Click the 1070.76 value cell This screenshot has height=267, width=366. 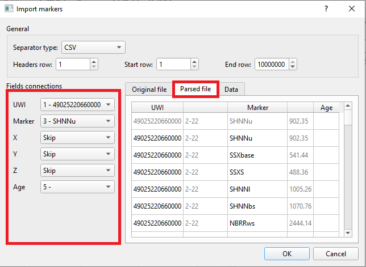[301, 206]
